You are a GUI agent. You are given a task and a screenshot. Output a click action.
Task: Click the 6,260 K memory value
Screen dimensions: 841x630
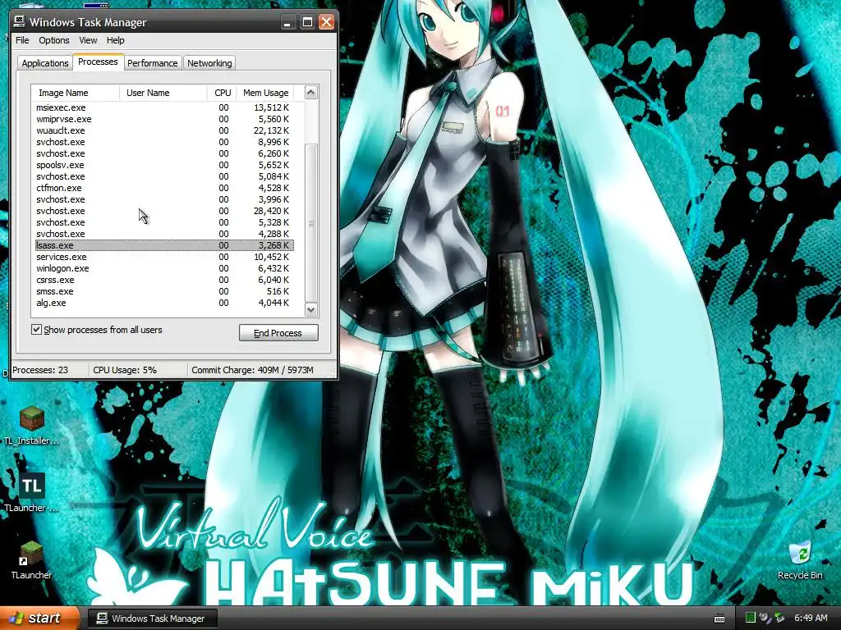tap(273, 153)
